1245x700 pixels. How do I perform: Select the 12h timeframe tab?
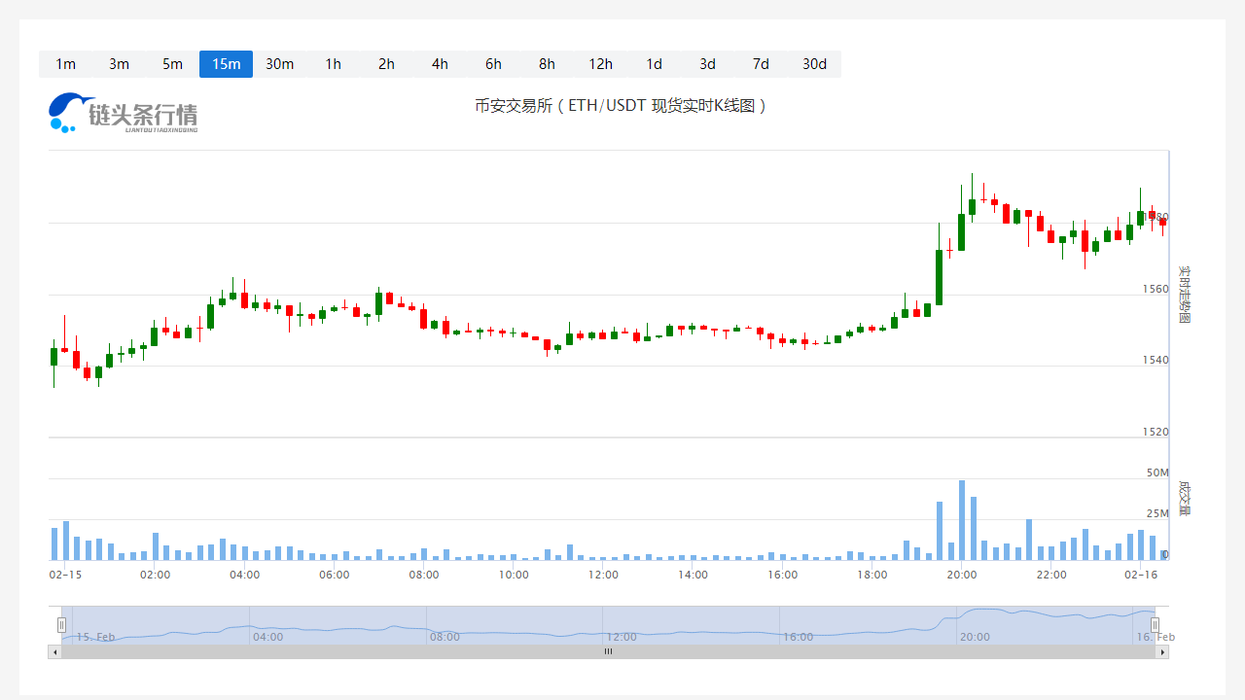600,64
